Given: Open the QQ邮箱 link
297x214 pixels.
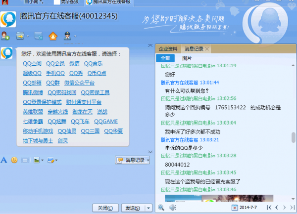Looking at the screenshot, I should (32, 83).
